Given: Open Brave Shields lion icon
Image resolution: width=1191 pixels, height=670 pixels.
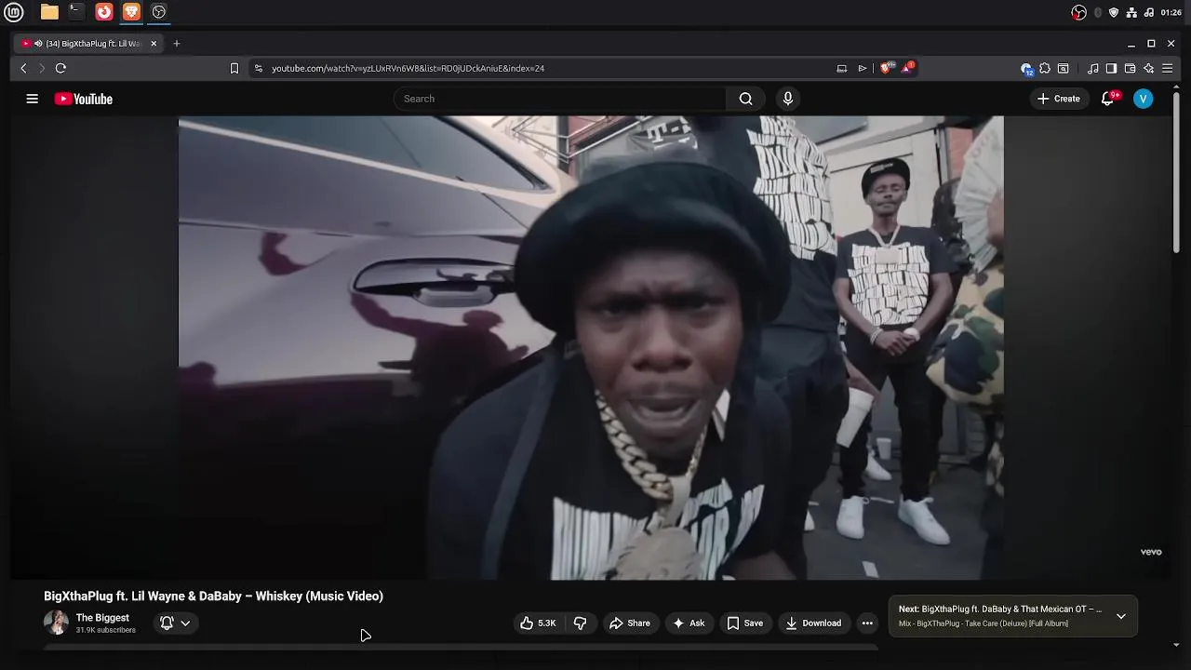Looking at the screenshot, I should pos(886,68).
